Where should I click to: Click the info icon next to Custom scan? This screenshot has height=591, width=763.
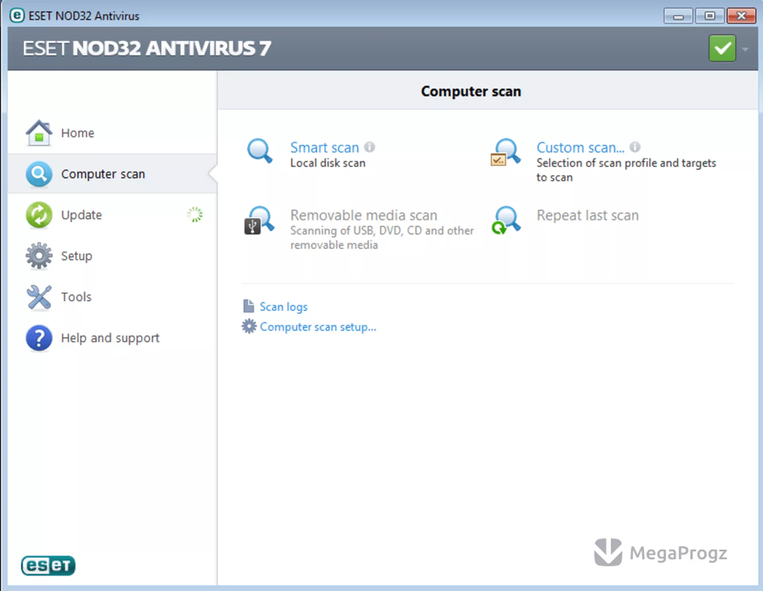click(635, 147)
